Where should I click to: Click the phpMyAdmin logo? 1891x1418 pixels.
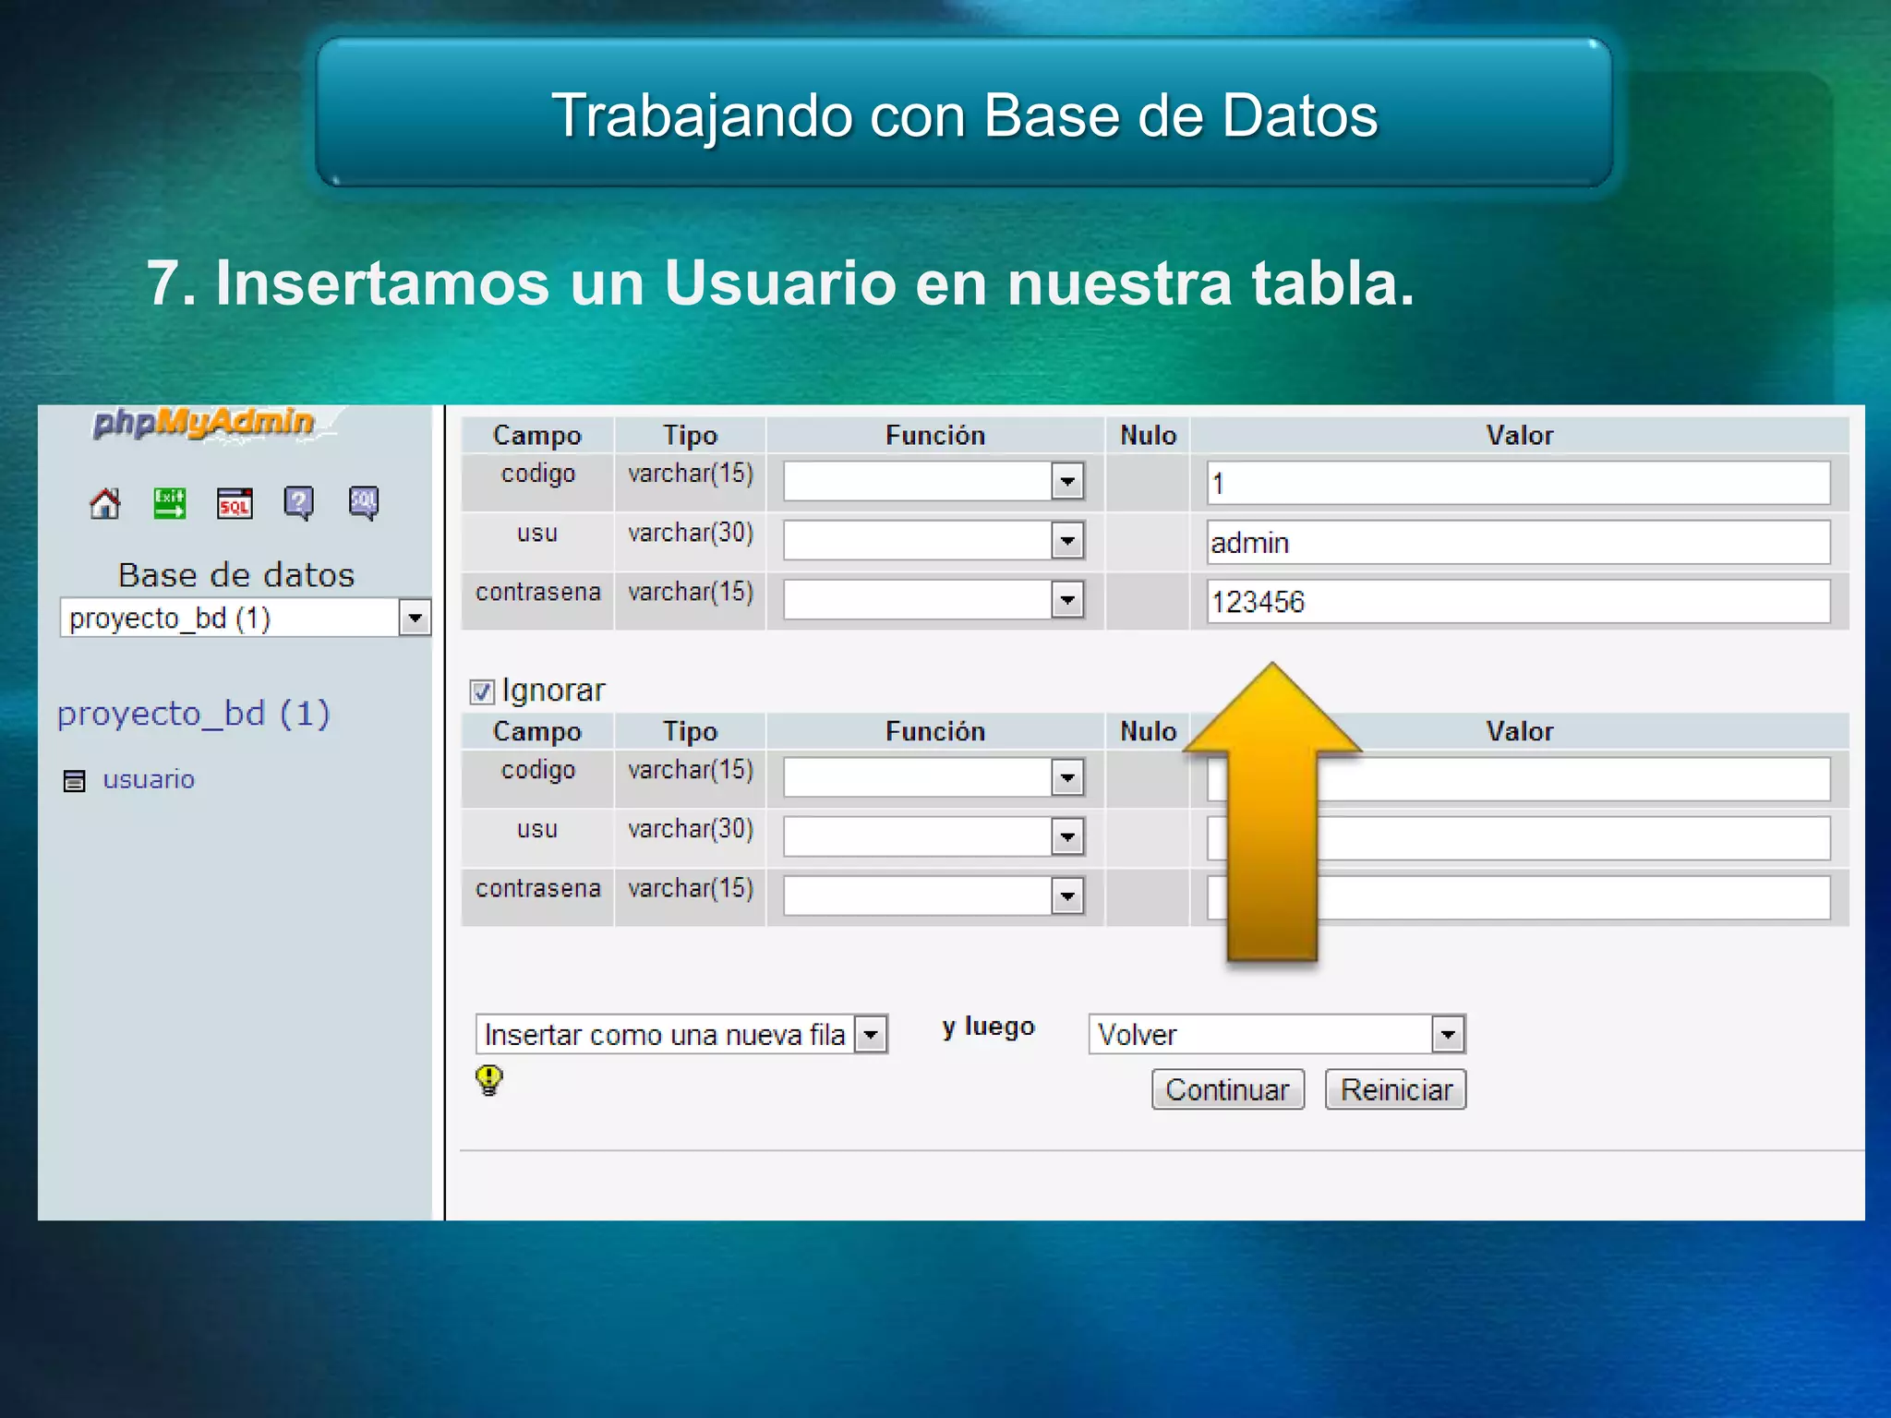click(x=205, y=424)
